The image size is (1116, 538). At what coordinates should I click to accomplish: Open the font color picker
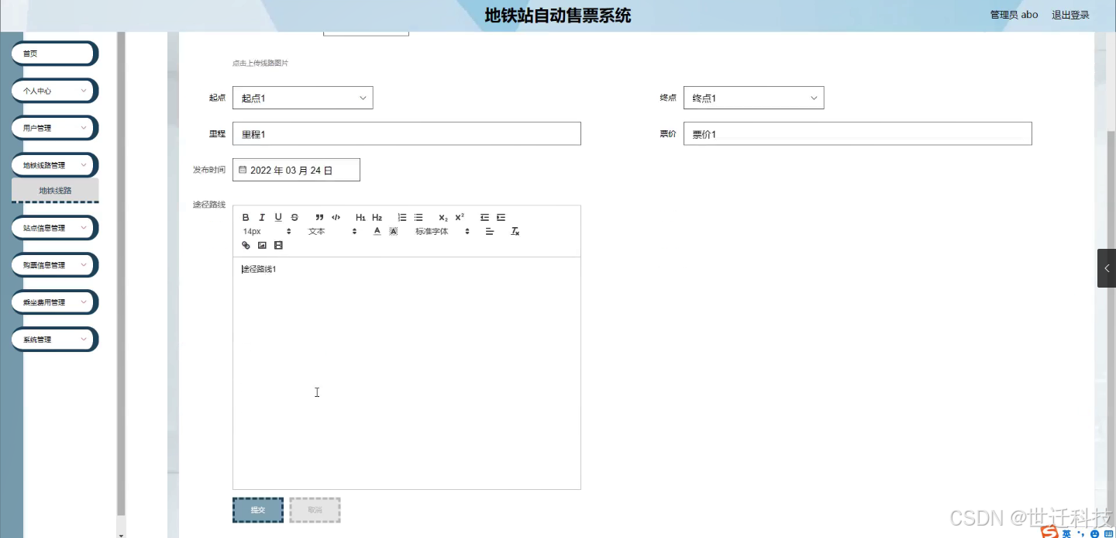(x=377, y=232)
